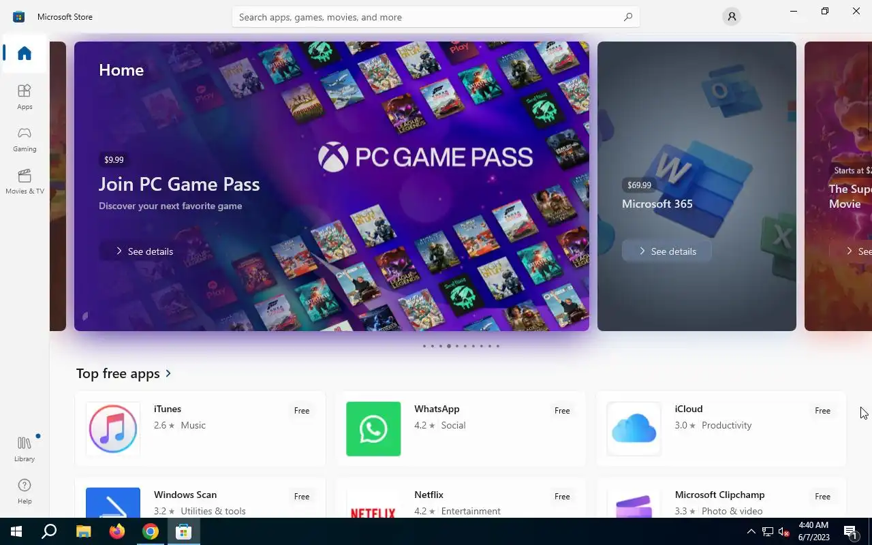Click the Microsoft Store logo in title bar

pos(19,16)
